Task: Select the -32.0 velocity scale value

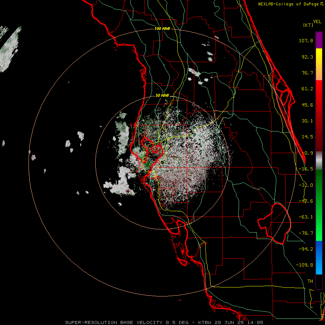Action: (x=306, y=185)
